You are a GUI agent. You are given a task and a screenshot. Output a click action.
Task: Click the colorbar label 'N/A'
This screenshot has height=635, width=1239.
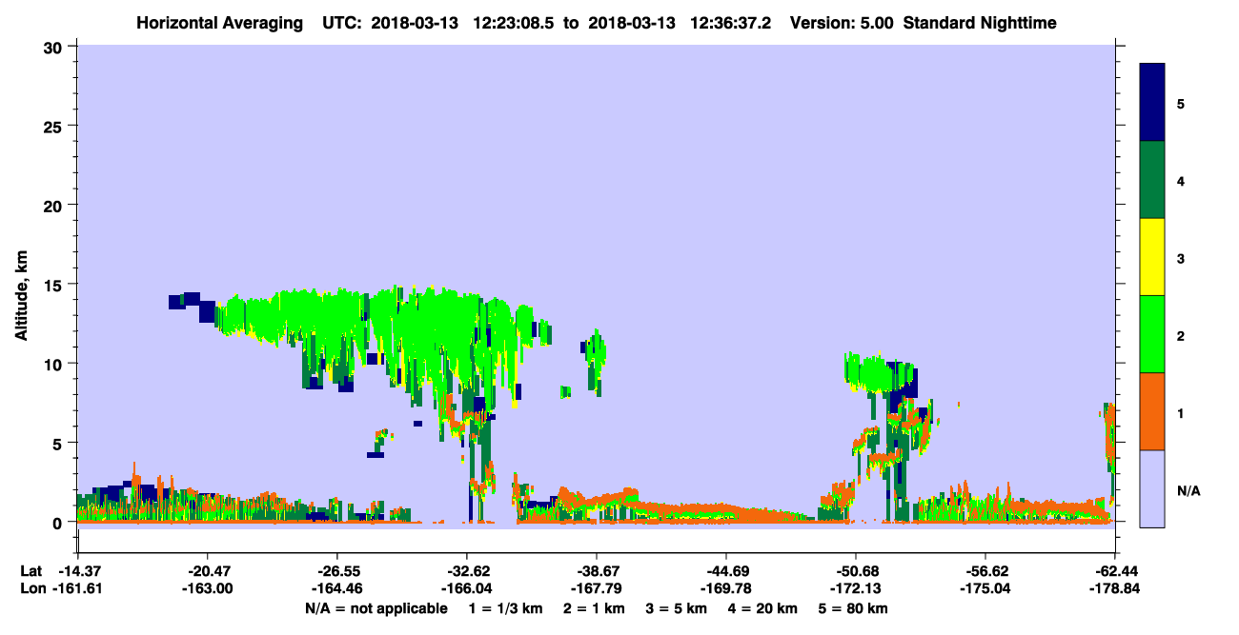1188,490
